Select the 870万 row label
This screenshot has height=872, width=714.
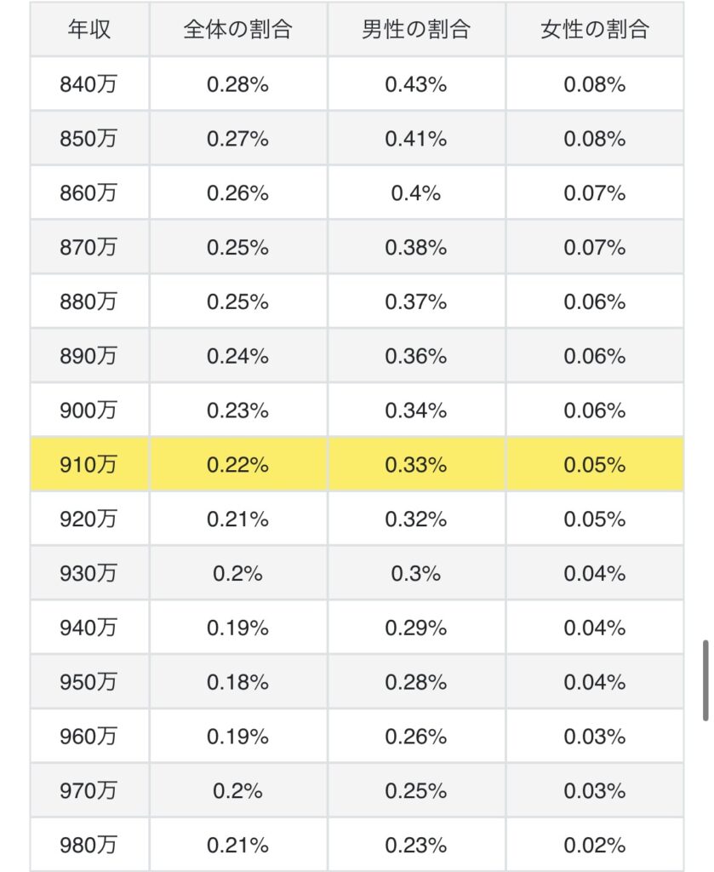[x=89, y=247]
